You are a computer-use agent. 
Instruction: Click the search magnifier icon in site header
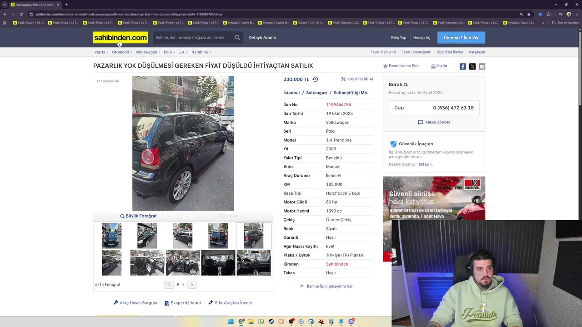[x=237, y=38]
